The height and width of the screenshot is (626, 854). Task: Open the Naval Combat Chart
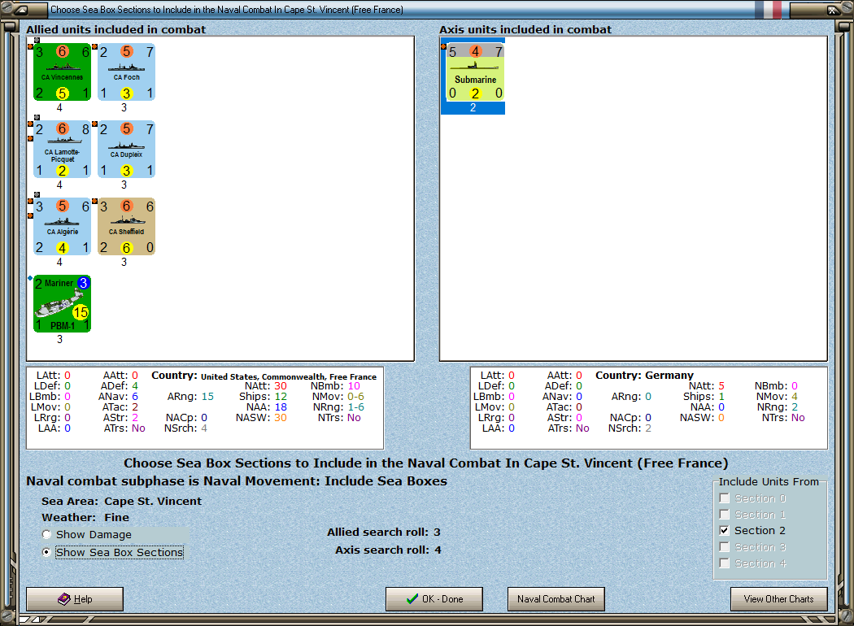(556, 599)
